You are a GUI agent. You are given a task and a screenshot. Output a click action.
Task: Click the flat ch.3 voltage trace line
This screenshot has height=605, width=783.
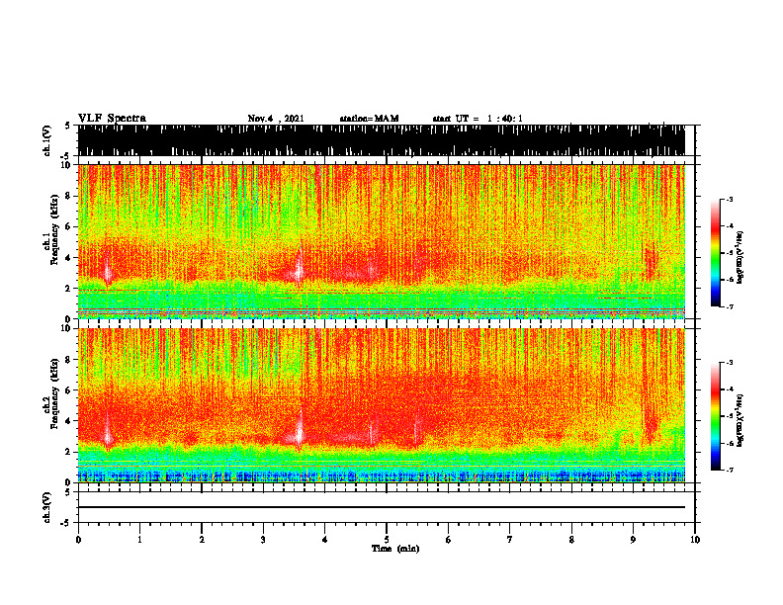tap(382, 507)
